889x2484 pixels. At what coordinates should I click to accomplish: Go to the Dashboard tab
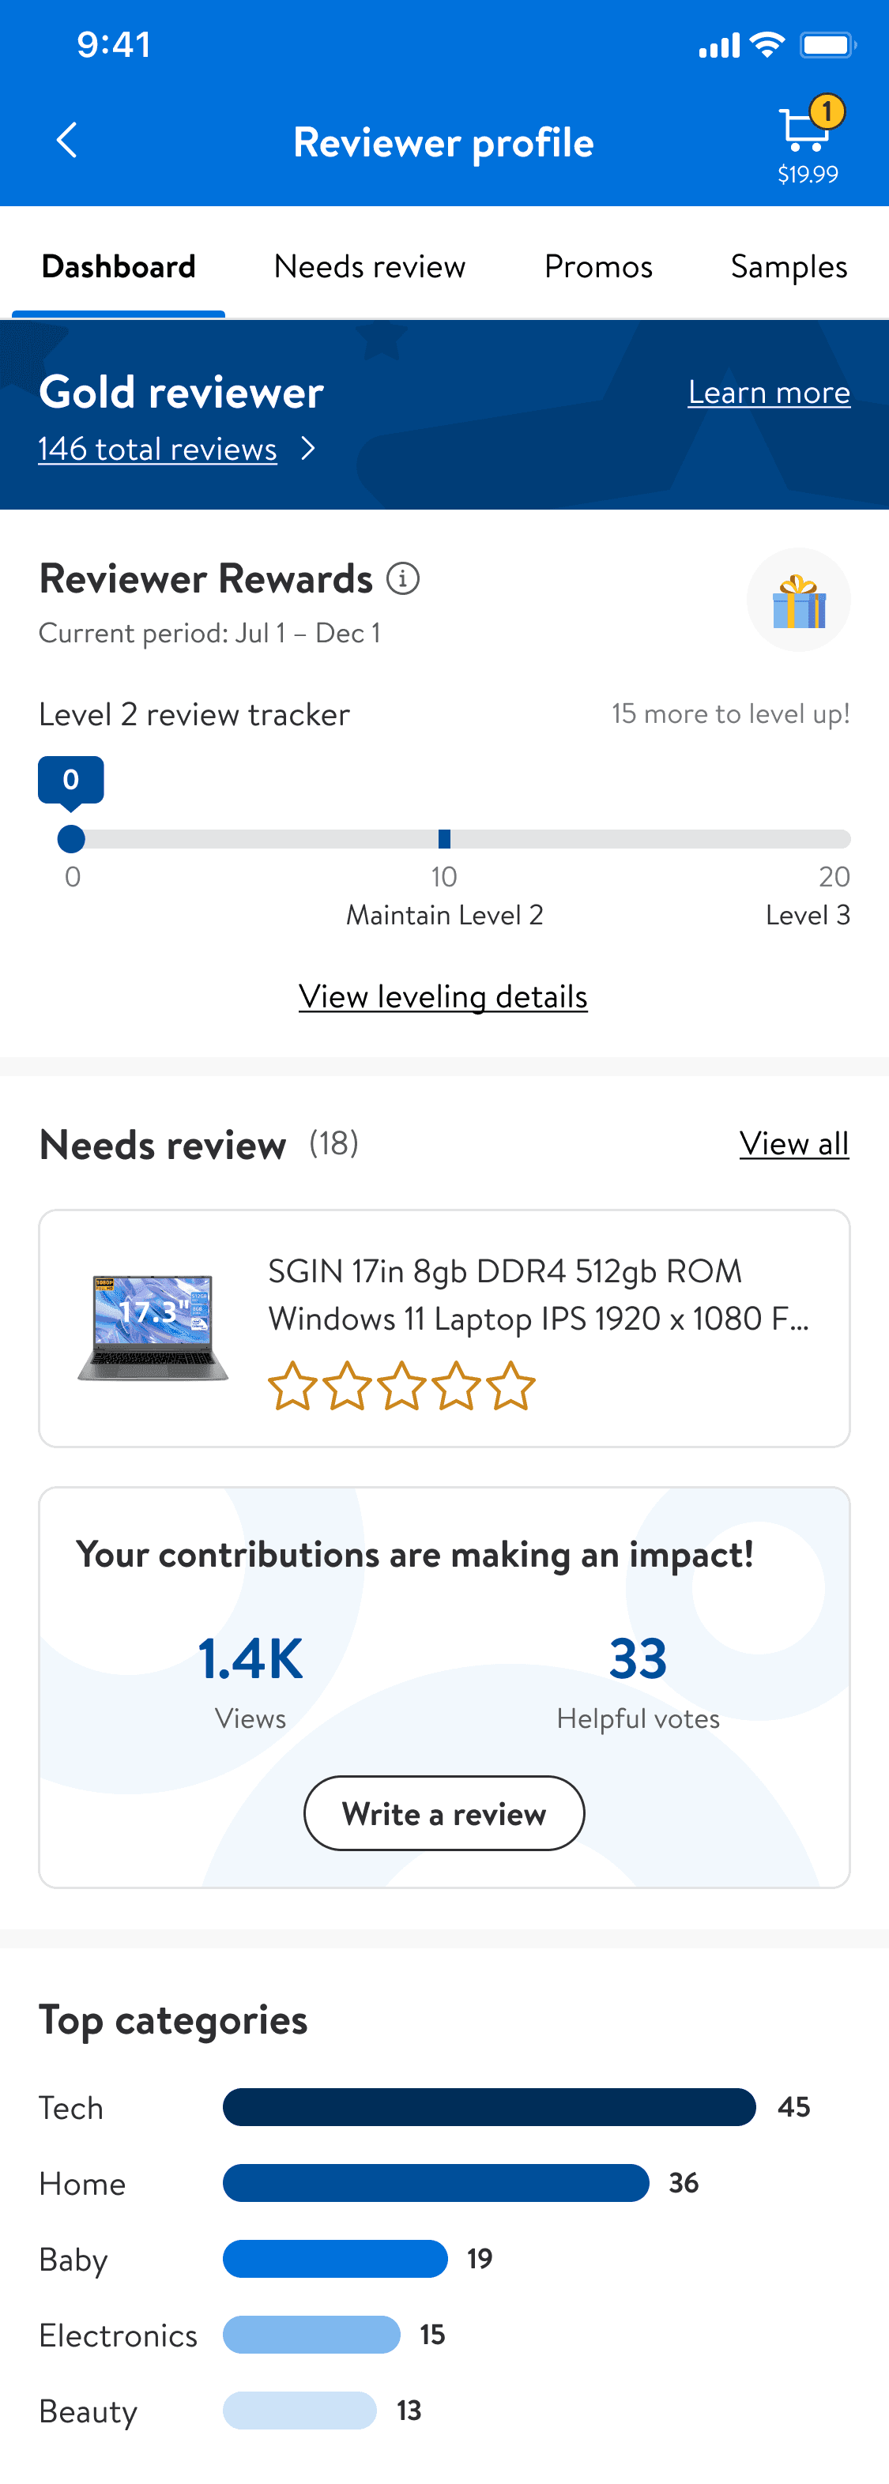pyautogui.click(x=119, y=266)
